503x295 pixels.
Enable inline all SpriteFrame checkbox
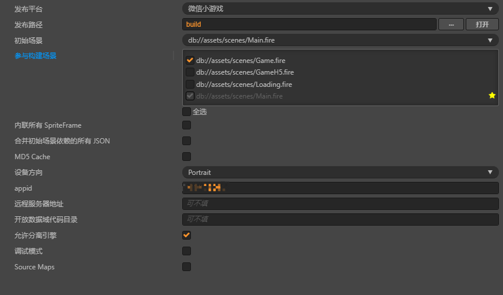pos(187,125)
